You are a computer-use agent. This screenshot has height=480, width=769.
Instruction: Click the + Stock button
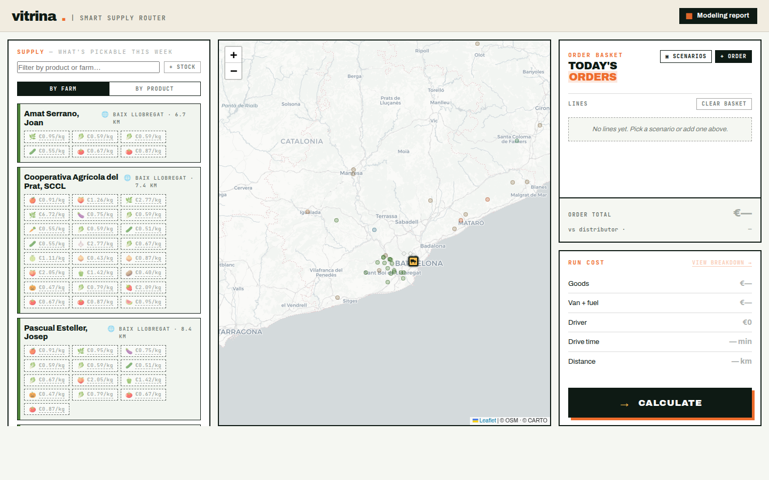pyautogui.click(x=183, y=67)
